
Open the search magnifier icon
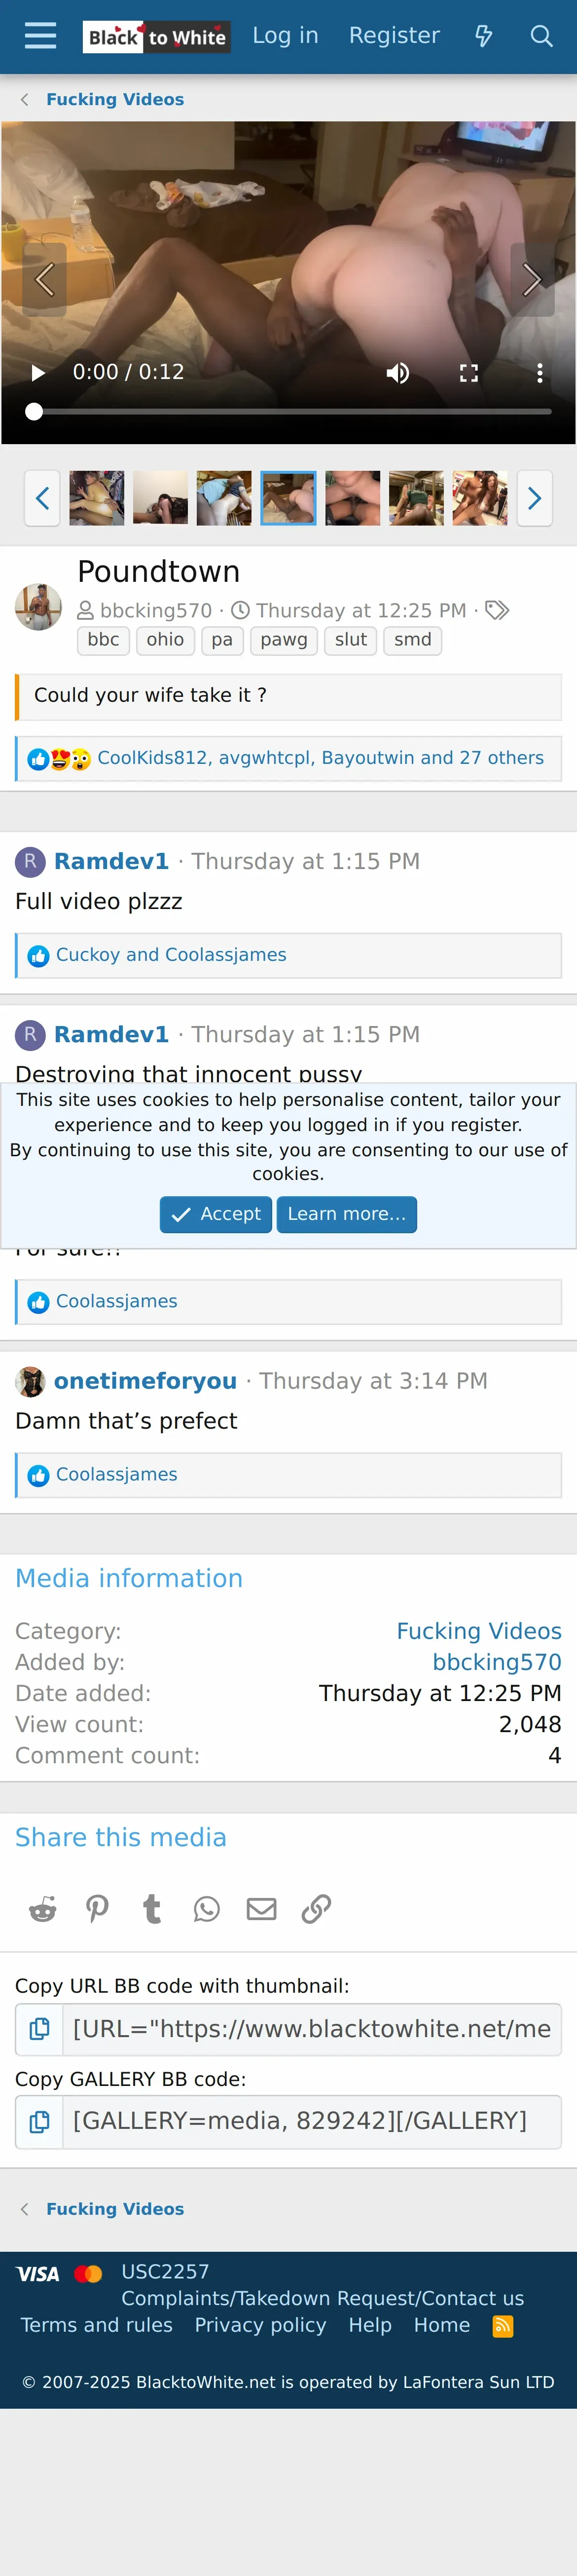coord(541,36)
